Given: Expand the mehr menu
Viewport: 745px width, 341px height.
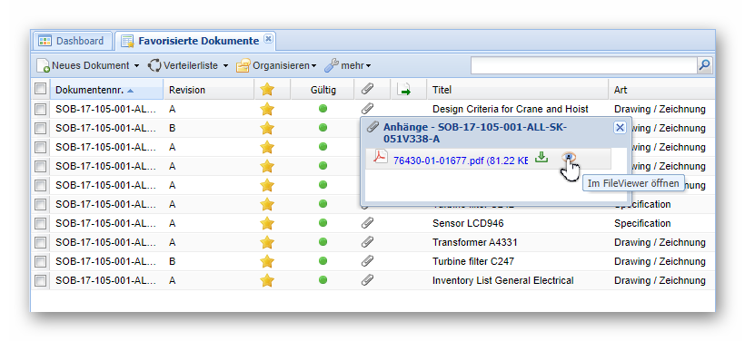Looking at the screenshot, I should coord(348,65).
